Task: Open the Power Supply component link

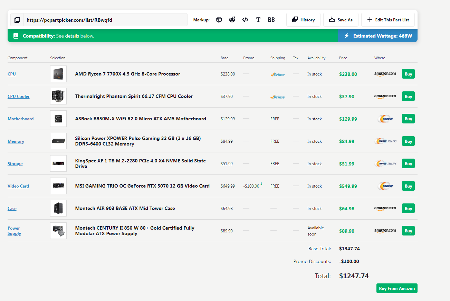Action: [x=14, y=231]
